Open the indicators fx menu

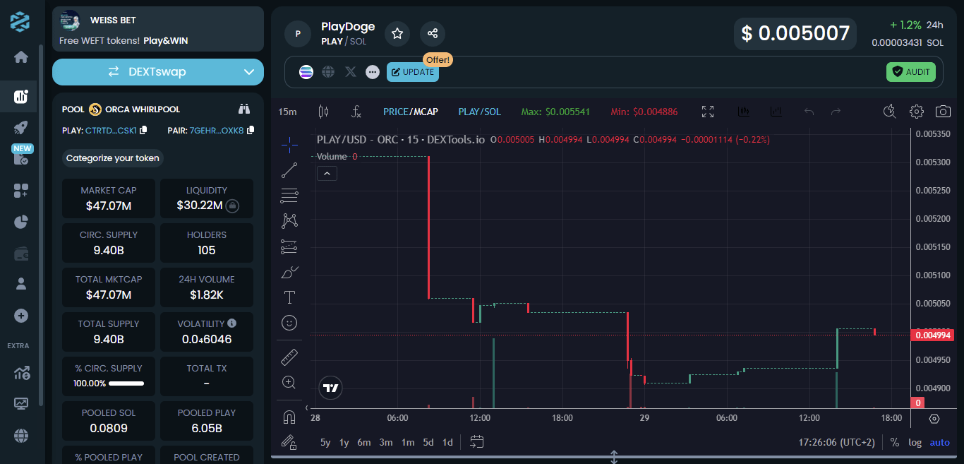click(356, 112)
